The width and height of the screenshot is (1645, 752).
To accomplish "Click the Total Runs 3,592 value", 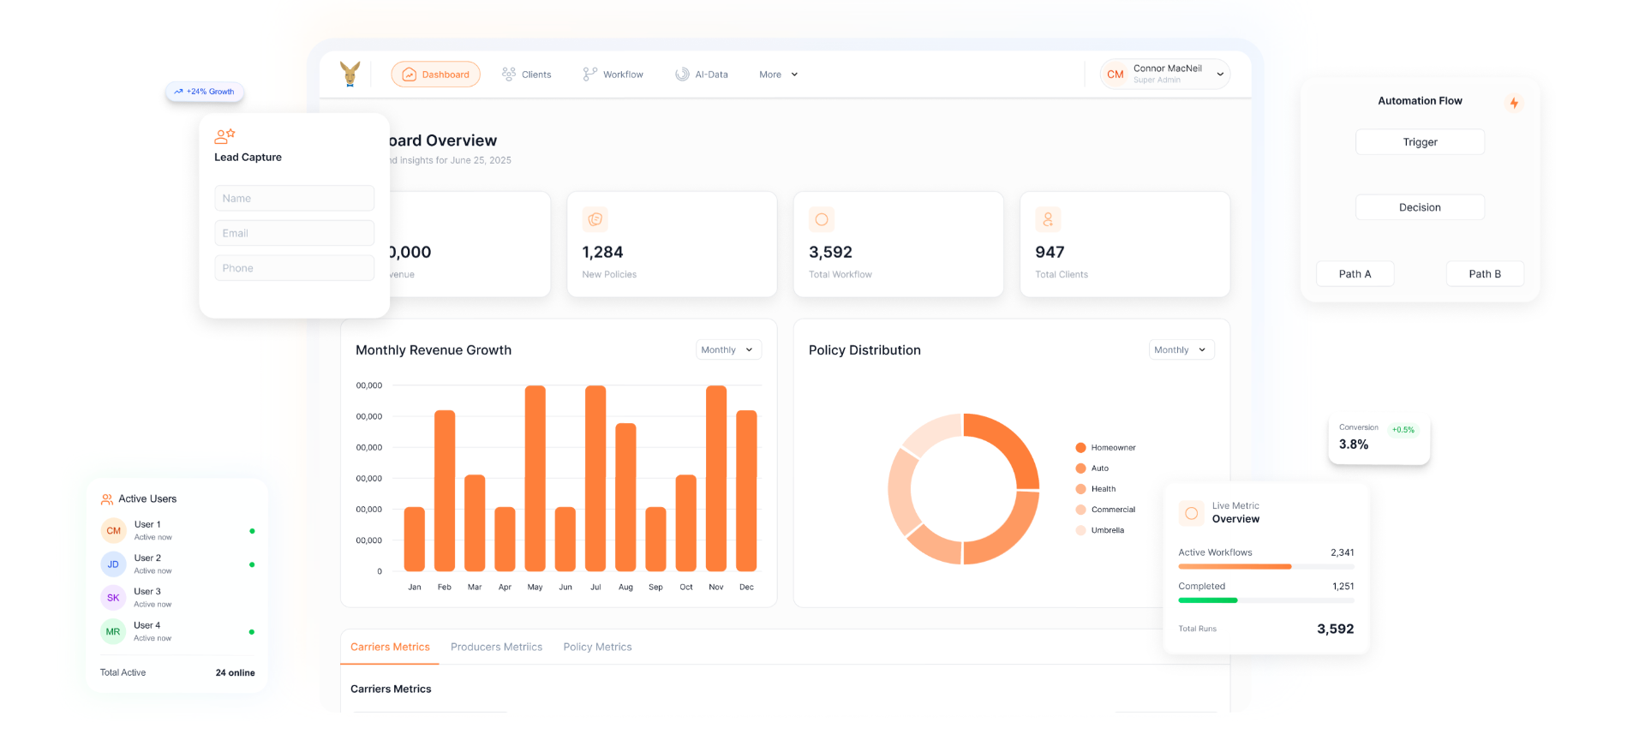I will pyautogui.click(x=1335, y=629).
